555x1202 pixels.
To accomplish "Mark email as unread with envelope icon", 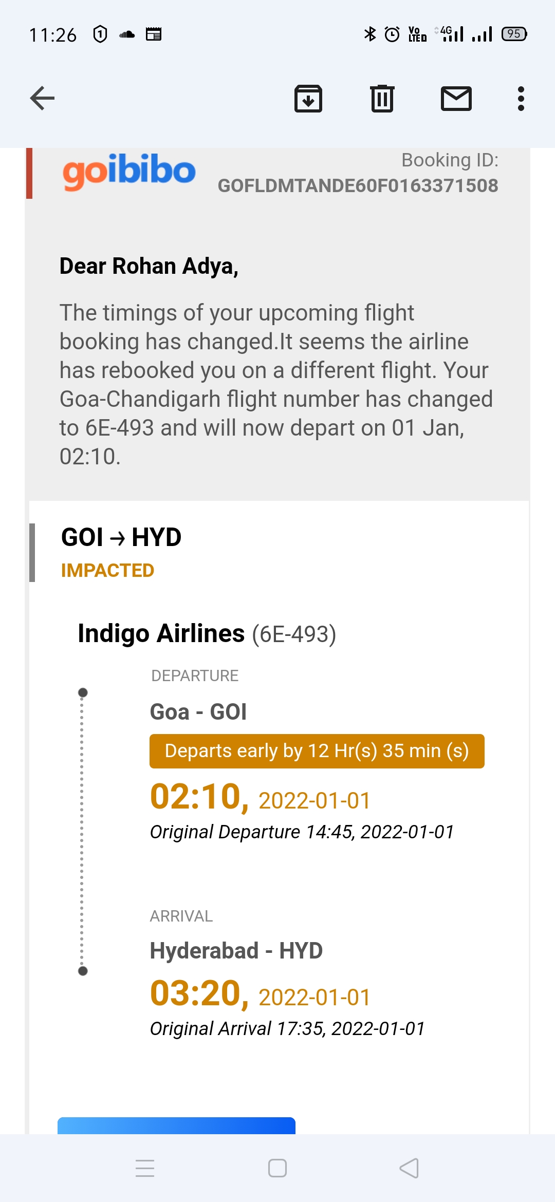I will coord(456,98).
